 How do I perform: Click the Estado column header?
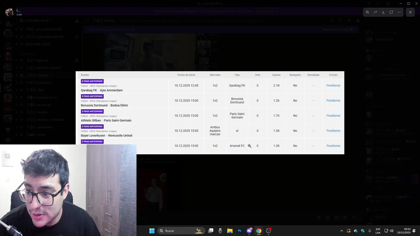(x=333, y=75)
